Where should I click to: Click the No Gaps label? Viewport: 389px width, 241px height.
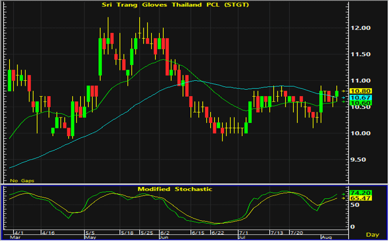click(x=22, y=181)
